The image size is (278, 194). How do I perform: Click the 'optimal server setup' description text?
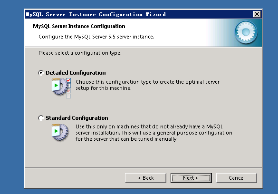(147, 85)
